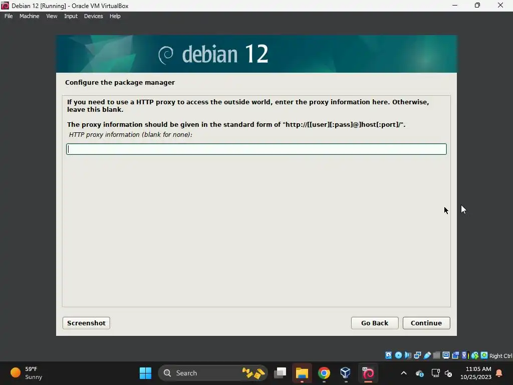Open the notifications bell icon
Screen dimensions: 513x385
(x=499, y=373)
